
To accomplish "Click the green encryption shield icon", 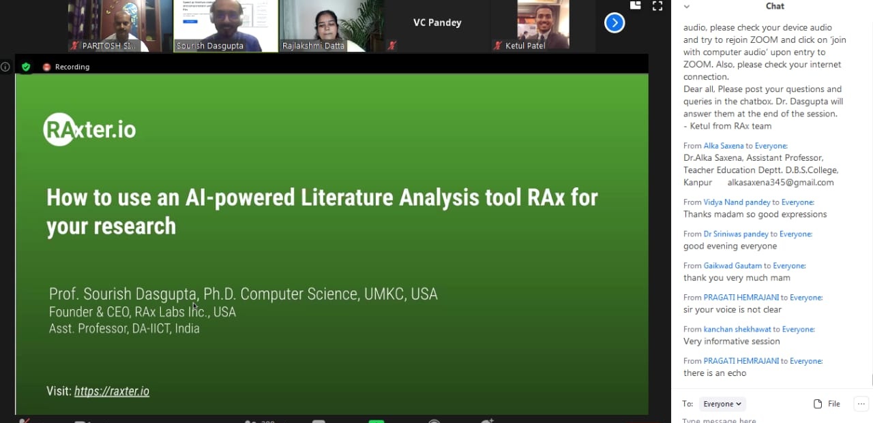I will pos(26,67).
